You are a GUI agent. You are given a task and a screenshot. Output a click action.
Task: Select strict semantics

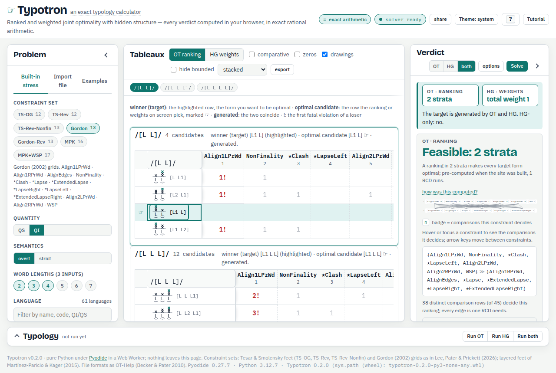pos(45,258)
